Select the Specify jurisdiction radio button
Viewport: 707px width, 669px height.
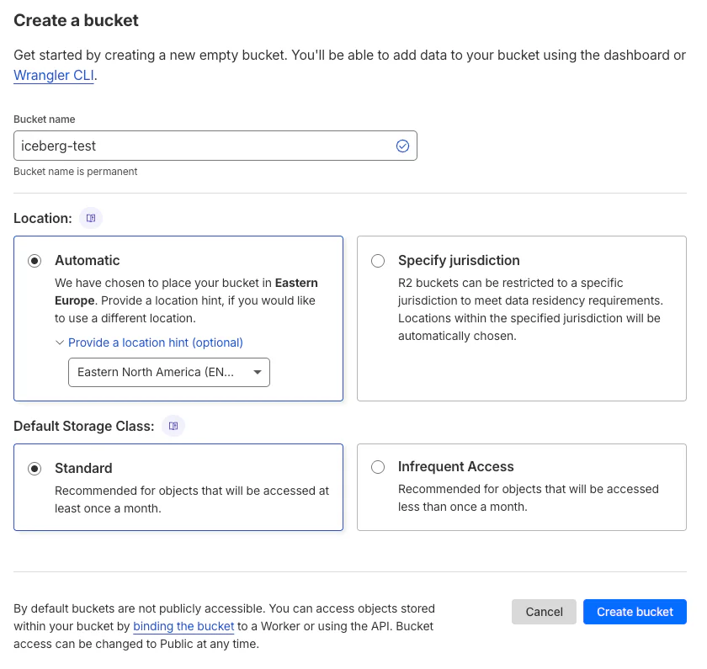pos(378,261)
